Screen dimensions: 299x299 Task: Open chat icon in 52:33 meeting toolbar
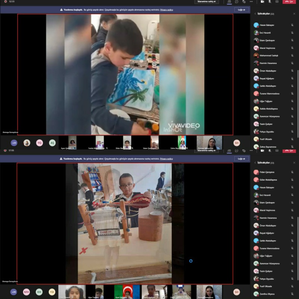[237, 1]
